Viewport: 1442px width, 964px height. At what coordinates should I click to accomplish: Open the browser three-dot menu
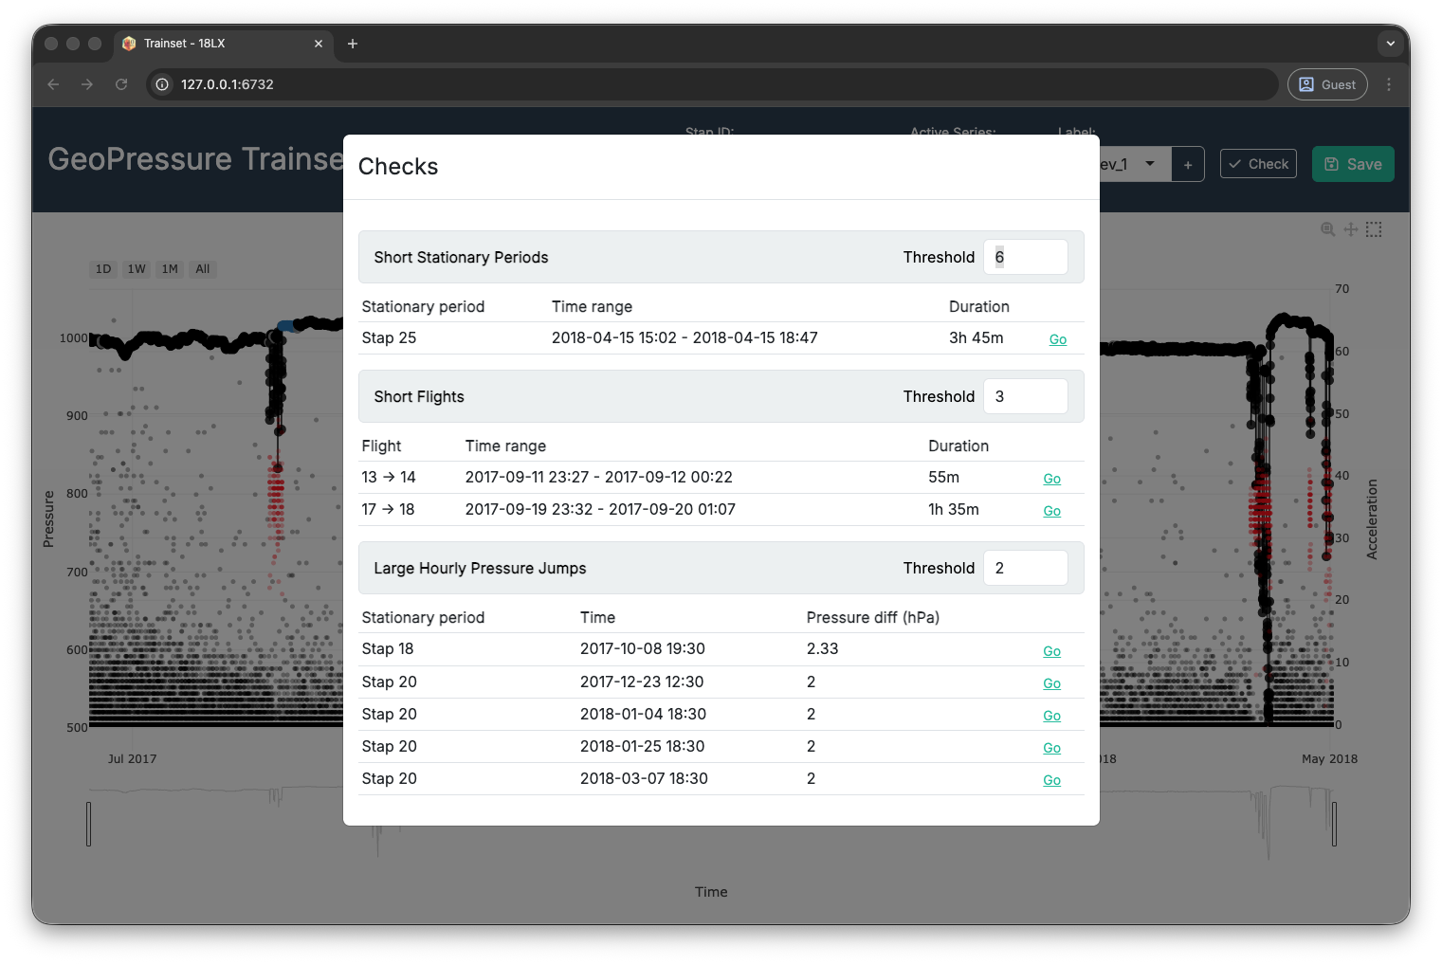click(x=1389, y=84)
